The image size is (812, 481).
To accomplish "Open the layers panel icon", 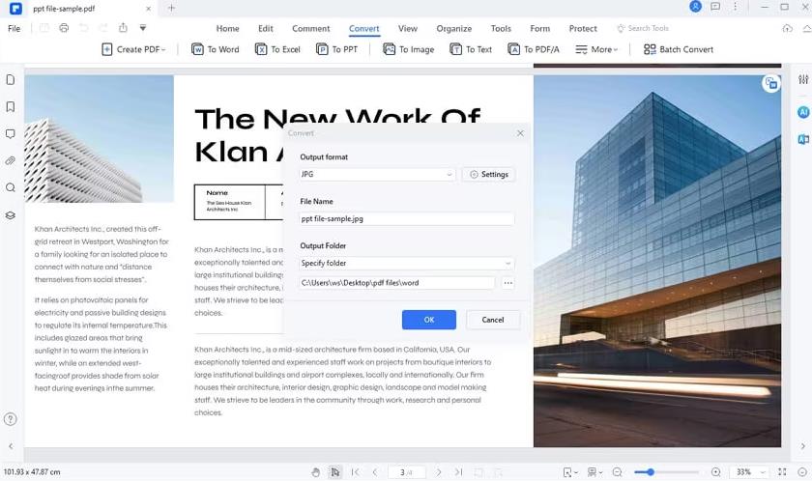I will (x=11, y=215).
